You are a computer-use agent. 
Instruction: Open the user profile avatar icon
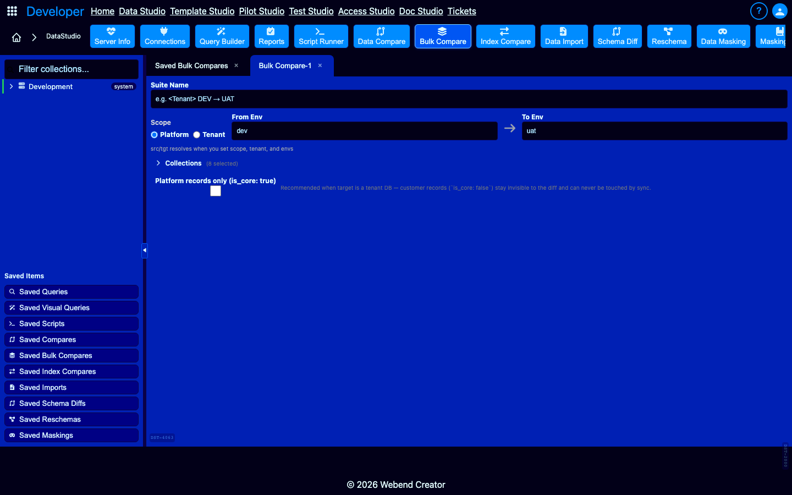(780, 11)
